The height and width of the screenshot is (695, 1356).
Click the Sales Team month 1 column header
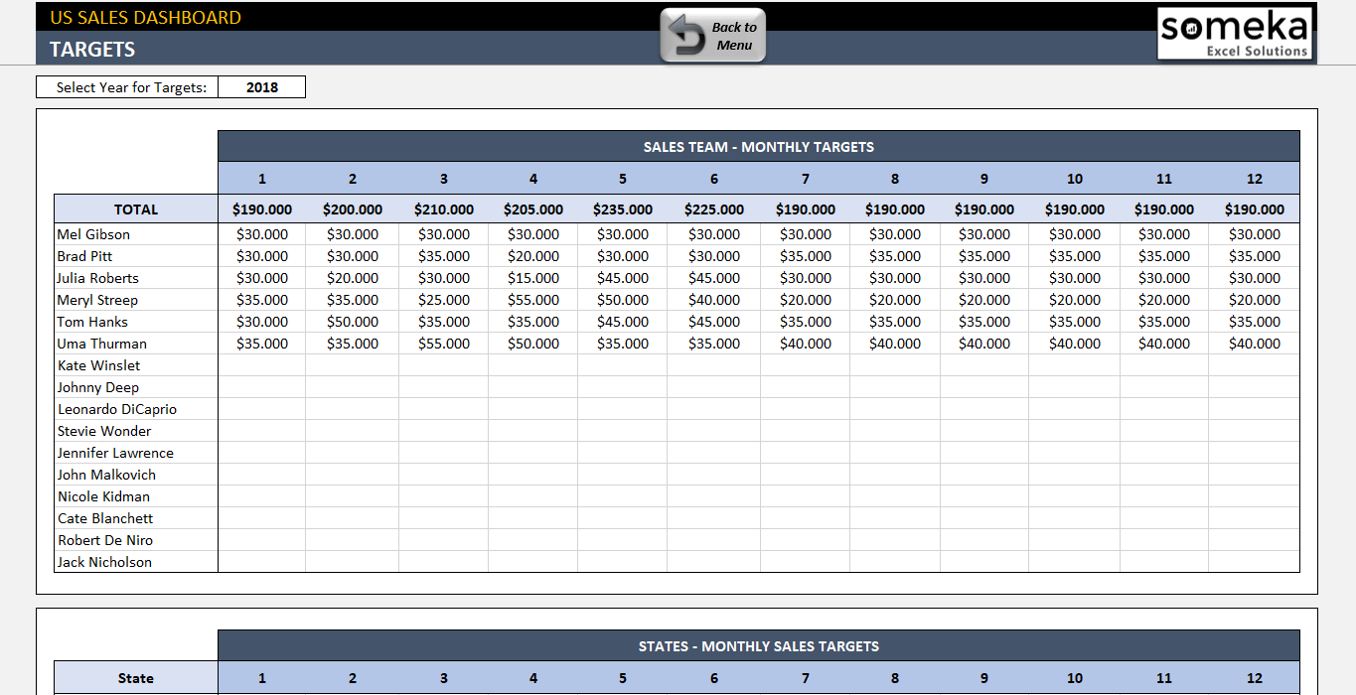coord(262,179)
